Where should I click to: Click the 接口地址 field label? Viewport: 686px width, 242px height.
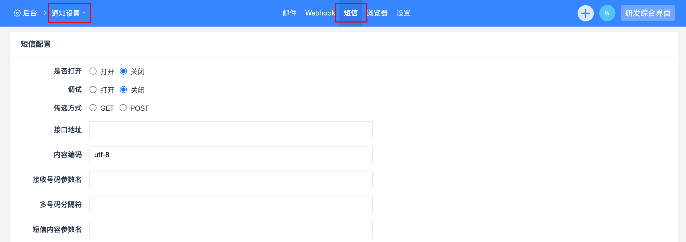tap(68, 130)
